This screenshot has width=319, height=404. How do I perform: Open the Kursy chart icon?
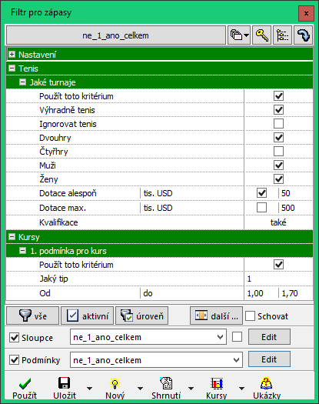[217, 383]
